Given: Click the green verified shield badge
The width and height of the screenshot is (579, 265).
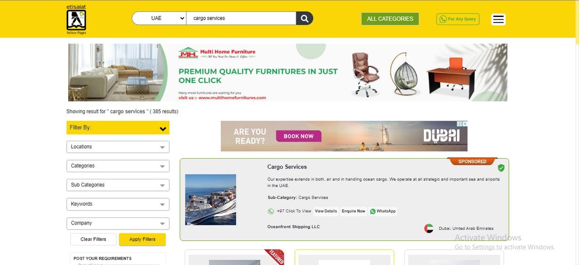Looking at the screenshot, I should coord(501,168).
